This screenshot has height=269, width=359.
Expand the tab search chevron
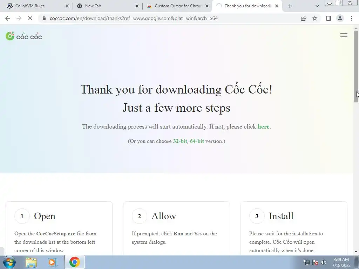[x=317, y=6]
